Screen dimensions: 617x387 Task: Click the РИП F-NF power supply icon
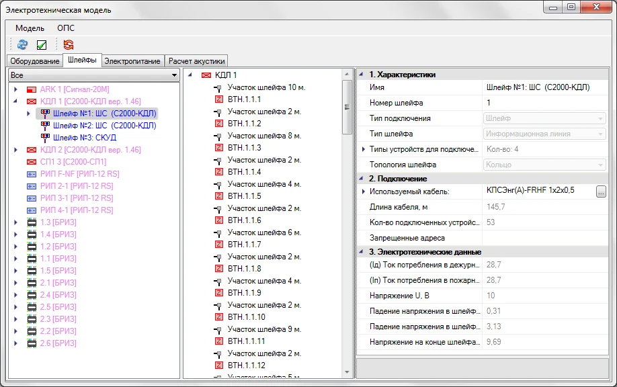pyautogui.click(x=31, y=174)
